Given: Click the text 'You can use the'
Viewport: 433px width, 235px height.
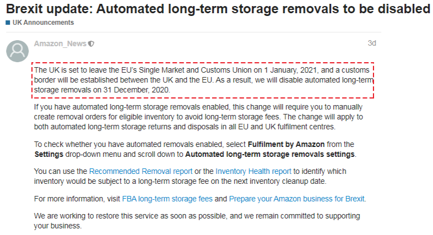Looking at the screenshot, I should (x=61, y=171).
